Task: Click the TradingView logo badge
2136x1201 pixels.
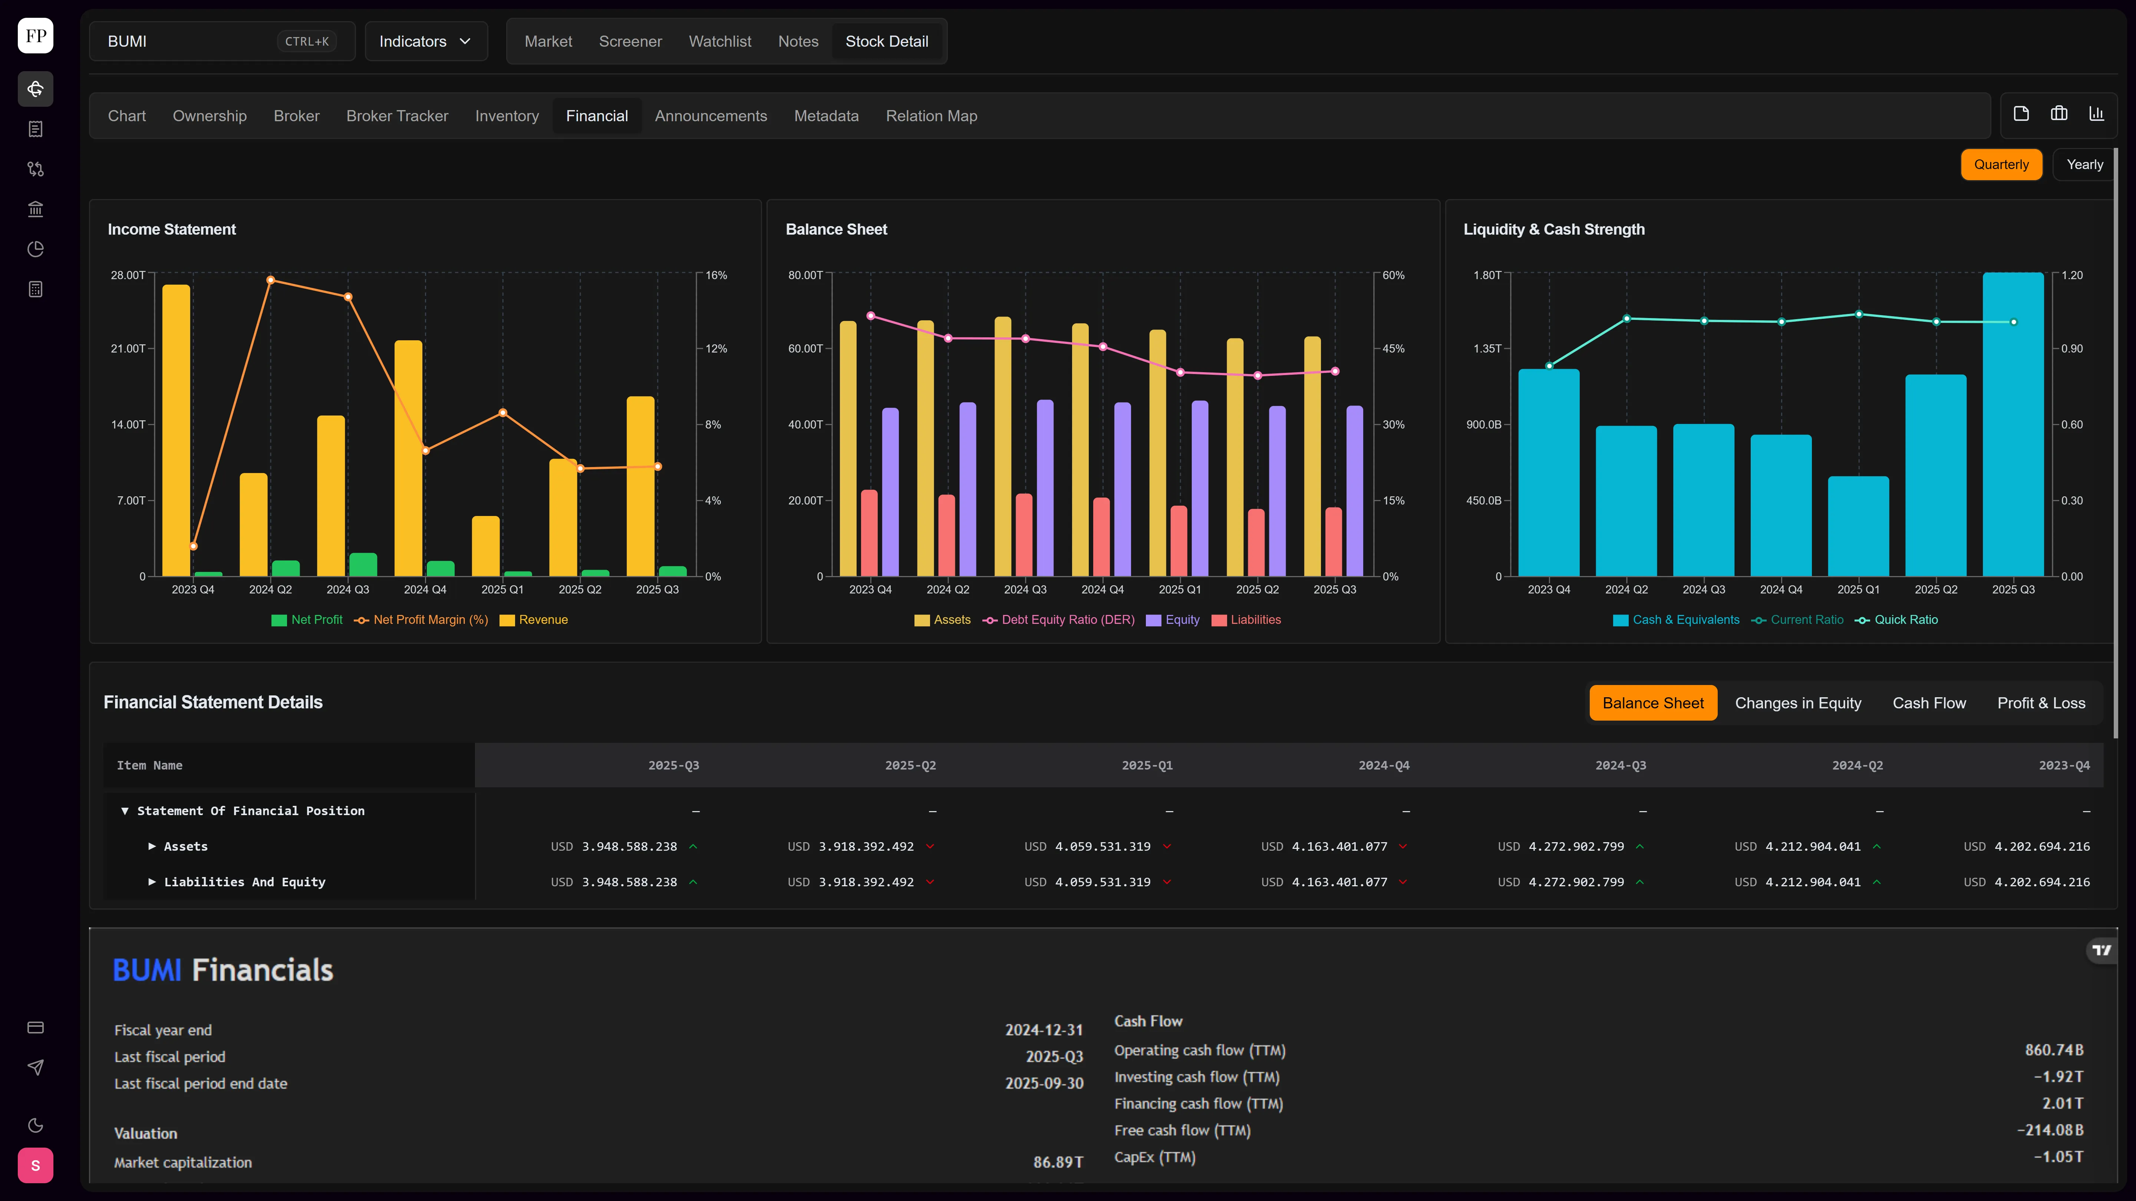Action: 2101,950
